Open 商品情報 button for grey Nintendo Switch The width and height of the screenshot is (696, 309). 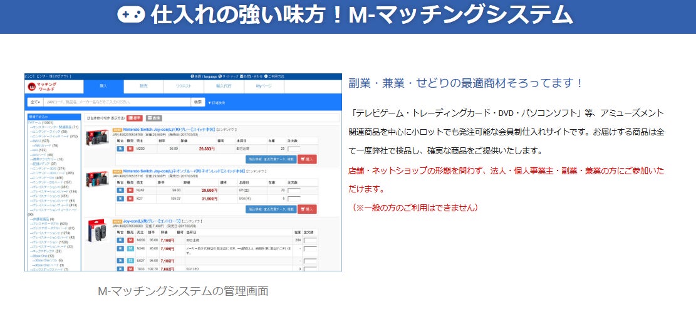[271, 159]
